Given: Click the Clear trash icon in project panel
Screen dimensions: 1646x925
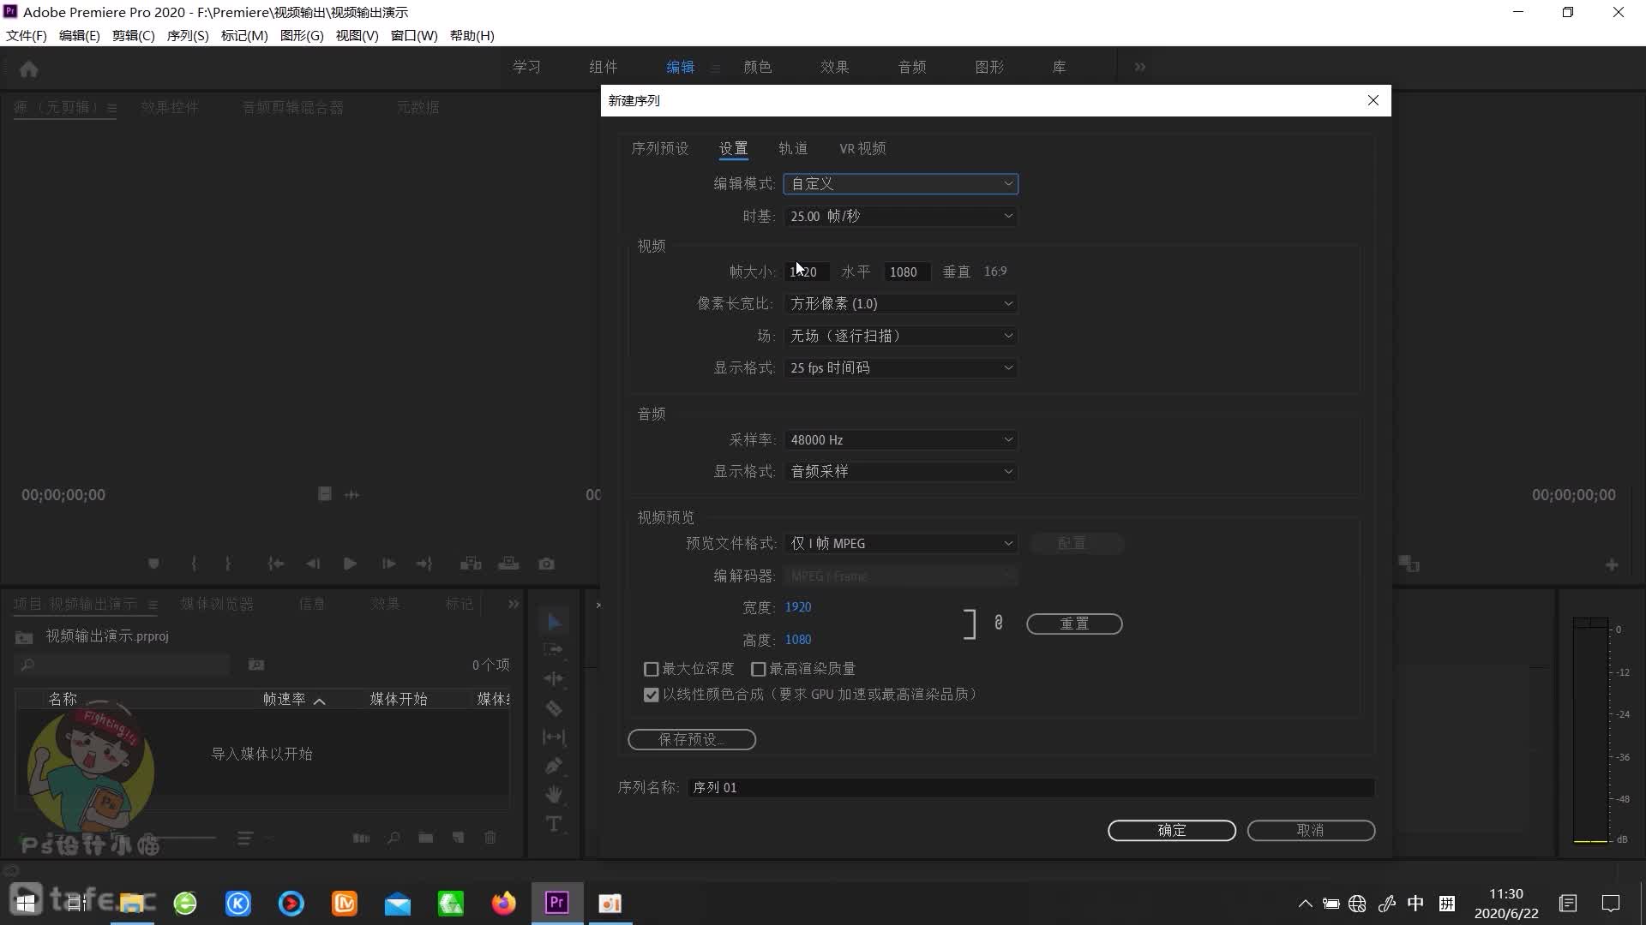Looking at the screenshot, I should (490, 838).
